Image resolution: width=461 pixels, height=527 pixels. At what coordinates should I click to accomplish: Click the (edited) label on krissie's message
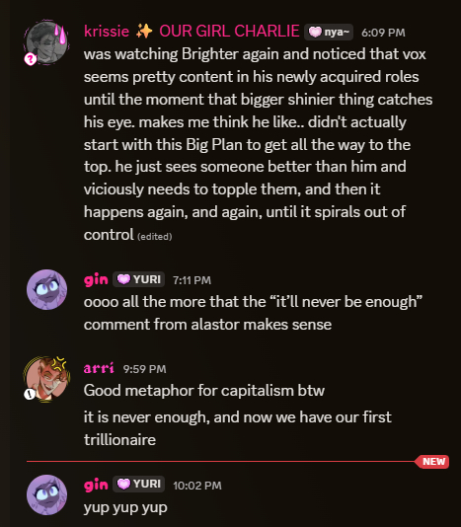tap(155, 237)
